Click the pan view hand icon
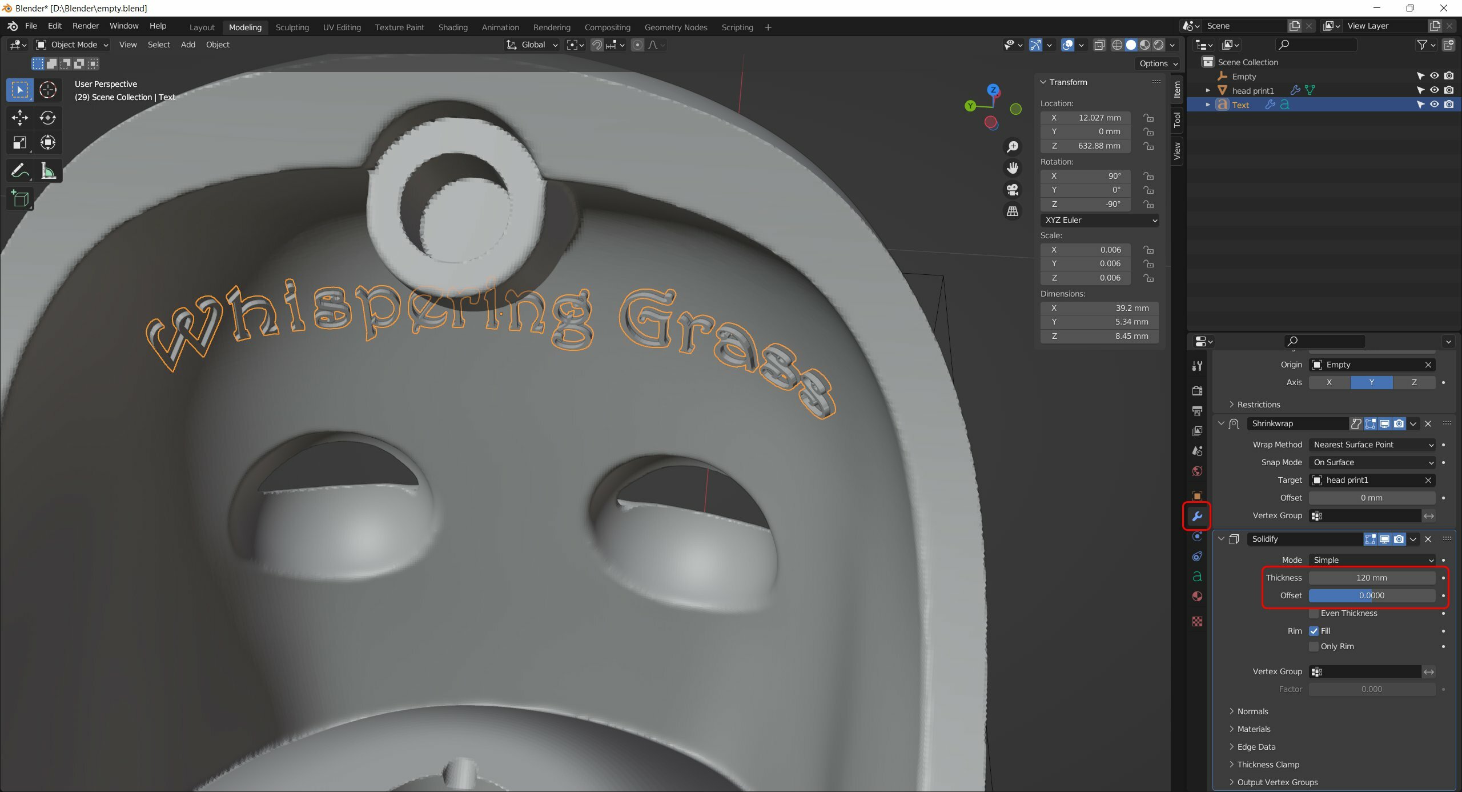 1013,168
